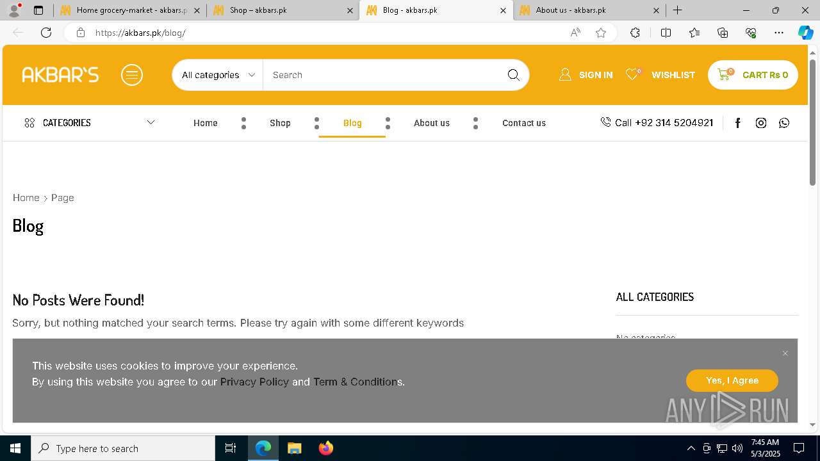Open the Privacy Policy link
Image resolution: width=820 pixels, height=461 pixels.
click(x=254, y=382)
